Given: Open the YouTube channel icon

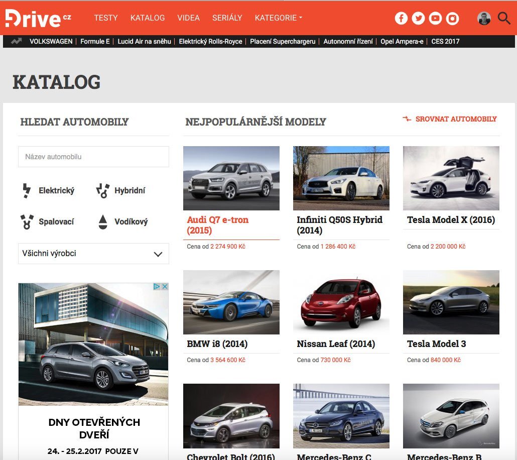Looking at the screenshot, I should click(x=435, y=18).
